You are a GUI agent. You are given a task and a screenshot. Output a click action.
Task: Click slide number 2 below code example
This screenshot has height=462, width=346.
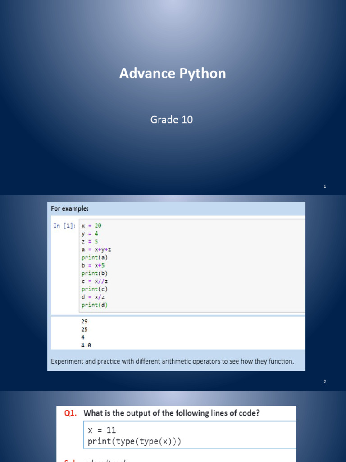[x=324, y=382]
